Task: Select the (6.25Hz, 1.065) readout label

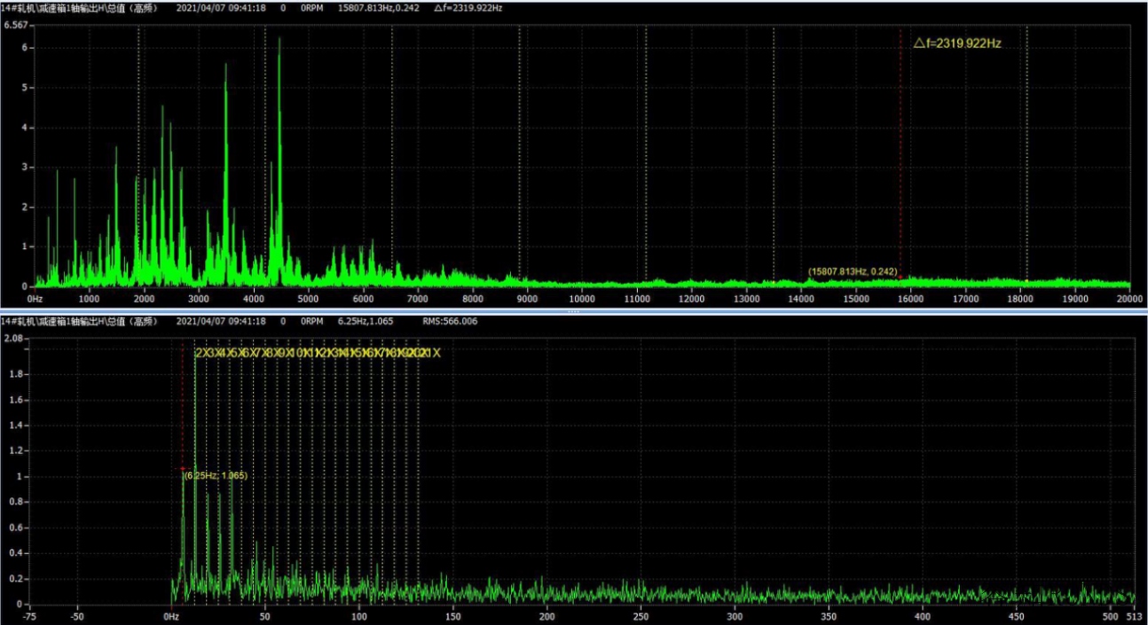Action: 216,476
